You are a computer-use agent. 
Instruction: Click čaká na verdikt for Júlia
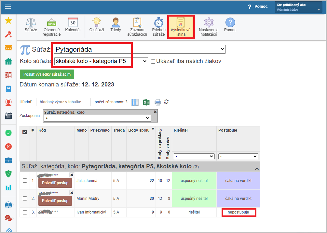tap(238, 181)
